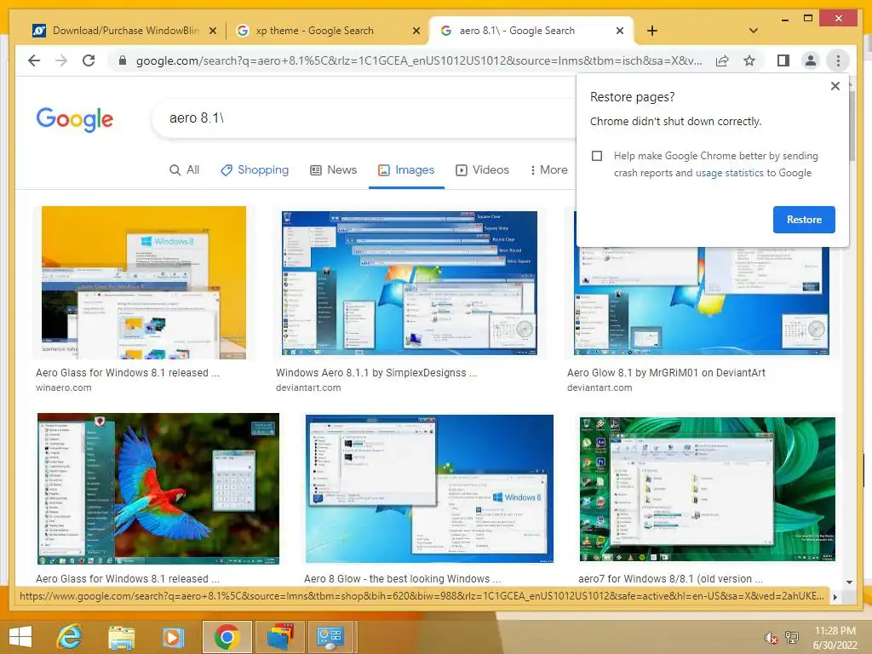Open News search results

click(x=333, y=169)
